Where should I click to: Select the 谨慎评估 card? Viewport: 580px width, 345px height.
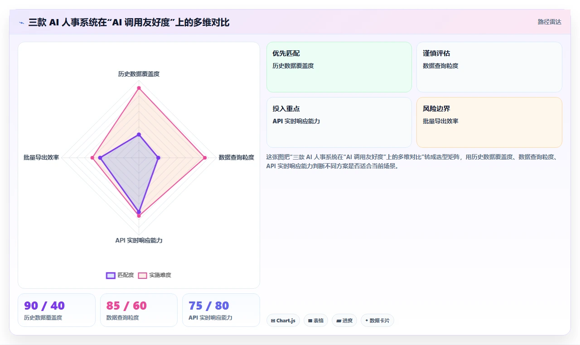(x=489, y=67)
